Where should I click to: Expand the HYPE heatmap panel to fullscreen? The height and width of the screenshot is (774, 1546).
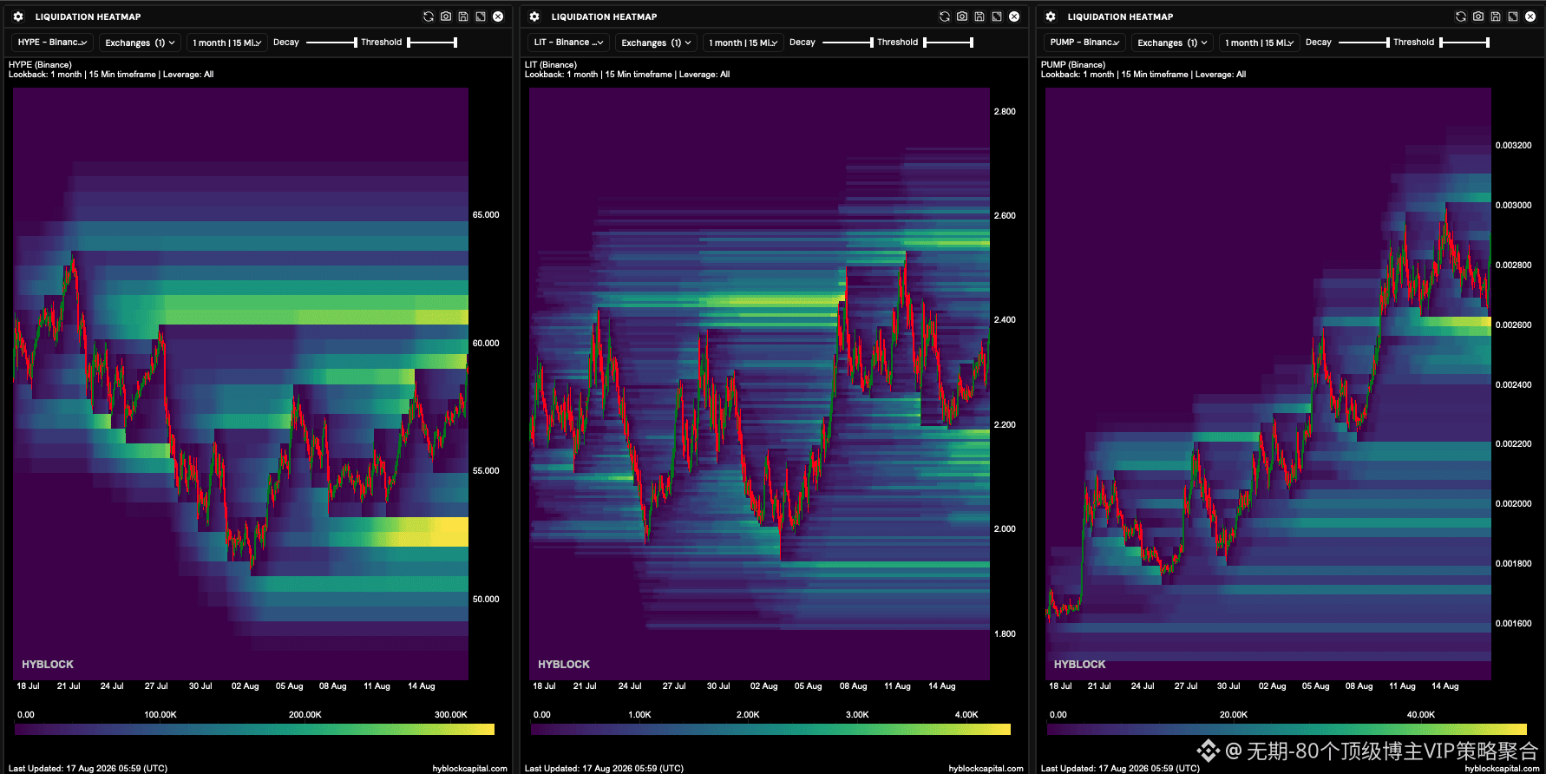pyautogui.click(x=481, y=16)
